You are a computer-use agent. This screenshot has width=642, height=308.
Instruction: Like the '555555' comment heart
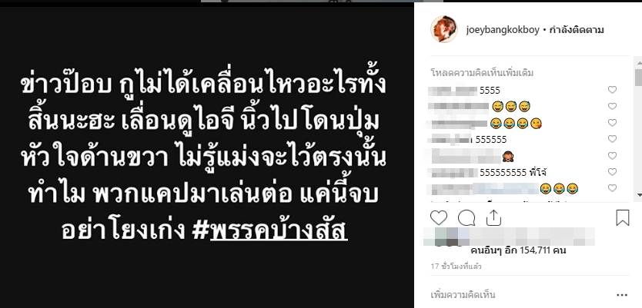pos(612,139)
